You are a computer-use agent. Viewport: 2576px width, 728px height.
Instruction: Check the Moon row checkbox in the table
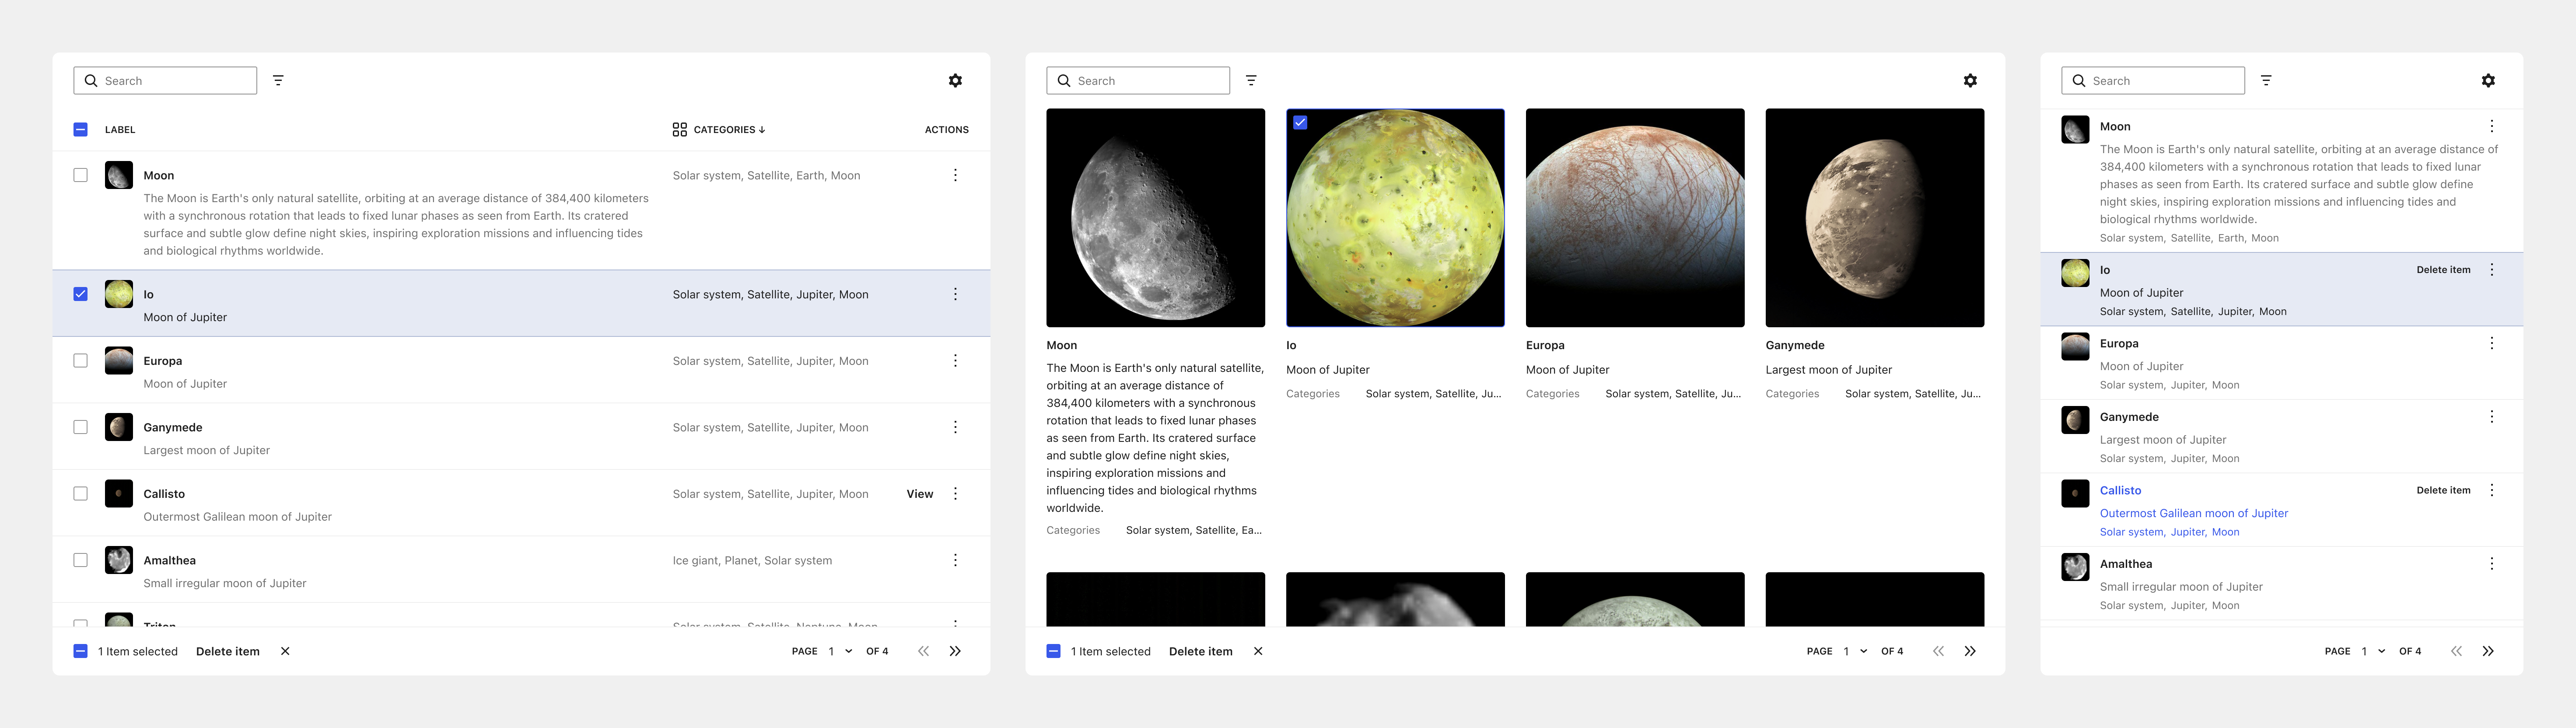click(81, 175)
